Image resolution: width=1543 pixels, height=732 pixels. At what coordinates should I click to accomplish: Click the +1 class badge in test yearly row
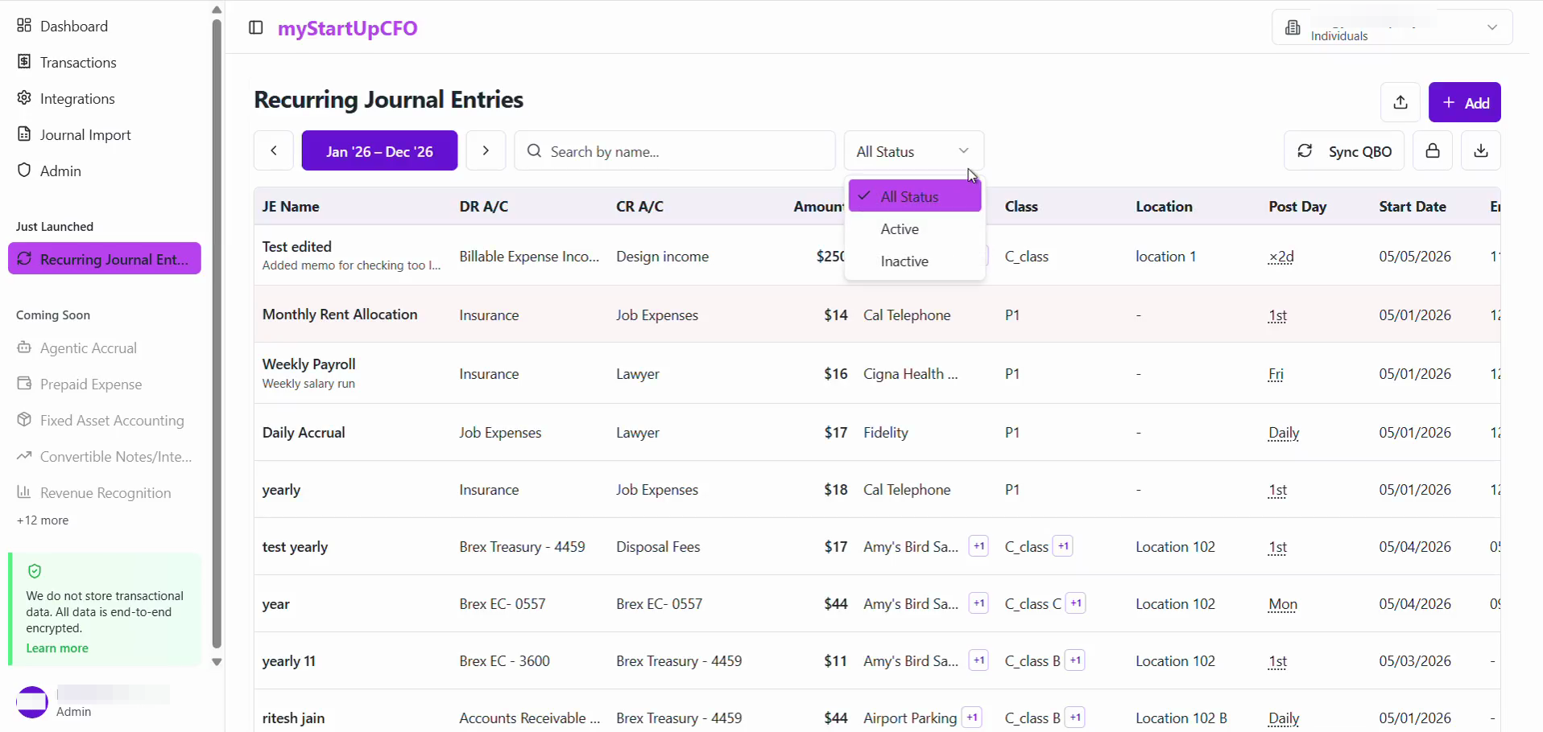pyautogui.click(x=1063, y=547)
